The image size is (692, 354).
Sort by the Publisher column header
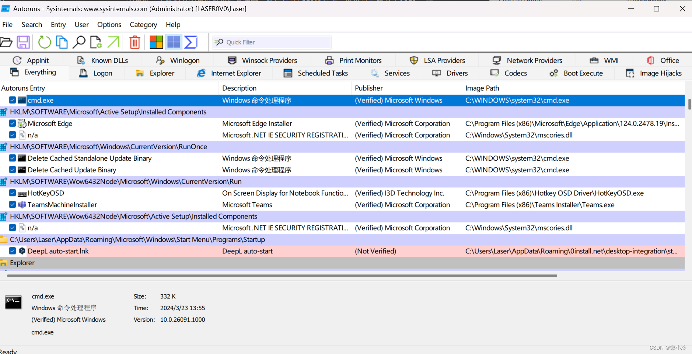pyautogui.click(x=407, y=88)
